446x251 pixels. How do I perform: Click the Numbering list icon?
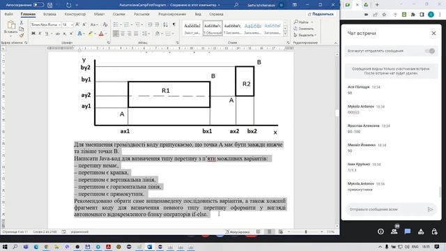point(127,25)
